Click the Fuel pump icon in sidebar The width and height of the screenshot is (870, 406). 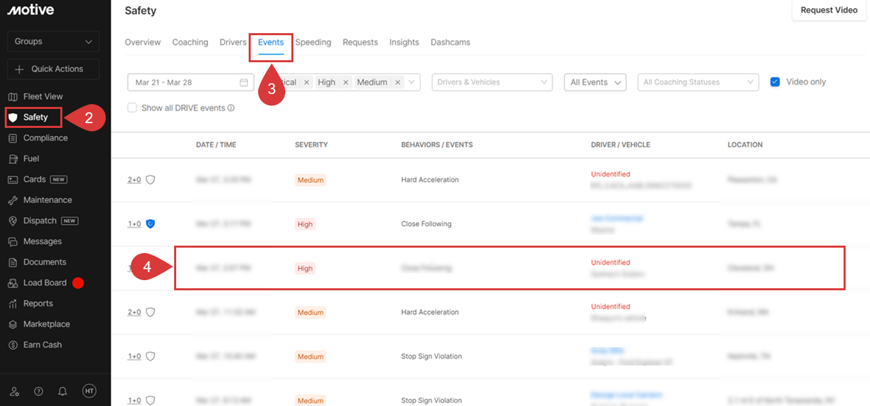(12, 159)
